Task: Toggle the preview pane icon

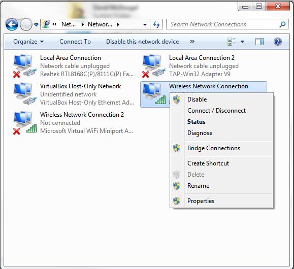Action: [x=259, y=42]
